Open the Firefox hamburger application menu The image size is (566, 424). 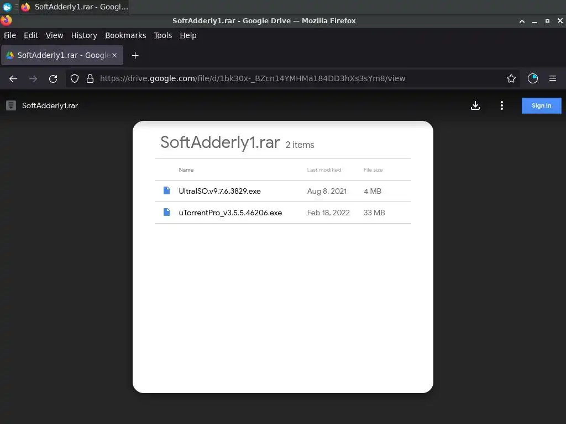pyautogui.click(x=553, y=78)
